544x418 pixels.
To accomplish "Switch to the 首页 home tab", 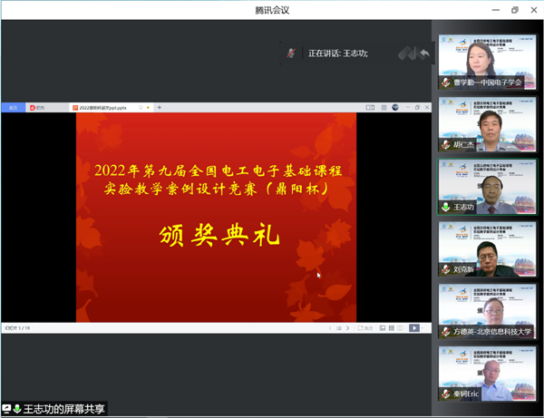I will tap(13, 108).
